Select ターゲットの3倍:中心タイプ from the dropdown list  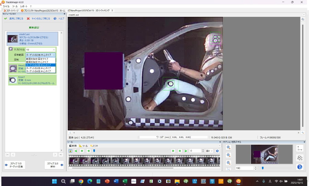point(38,68)
